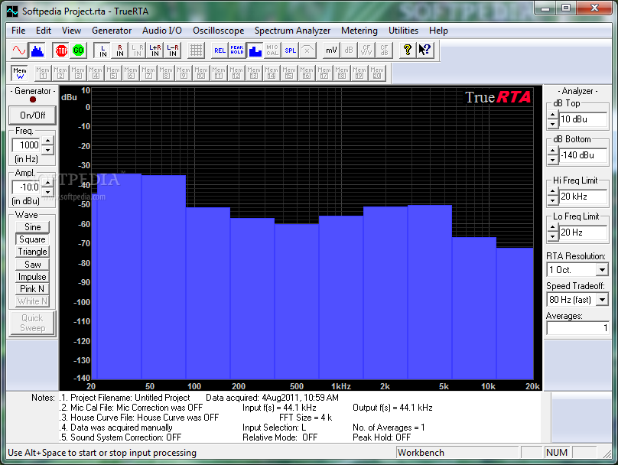
Task: Click the generator frequency field showing 1000
Action: 28,145
